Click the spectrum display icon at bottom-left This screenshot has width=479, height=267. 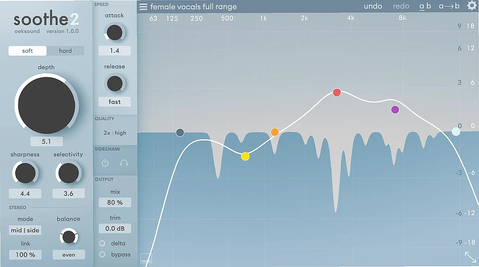click(x=146, y=258)
